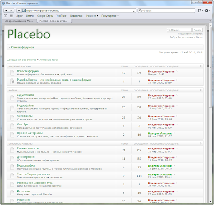The image size is (214, 205).
Task: Click Список форумов breadcrumb link
Action: point(22,48)
